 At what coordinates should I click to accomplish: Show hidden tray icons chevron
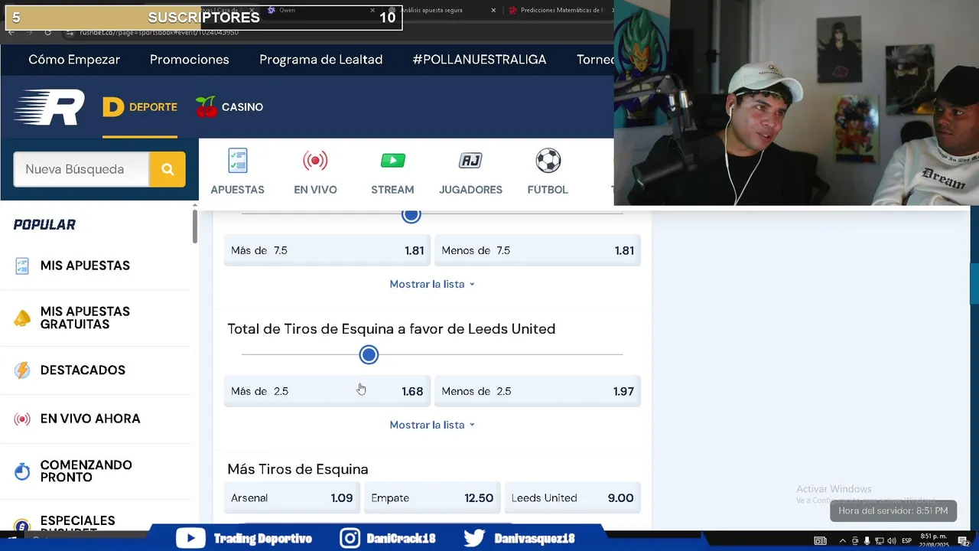tap(843, 541)
